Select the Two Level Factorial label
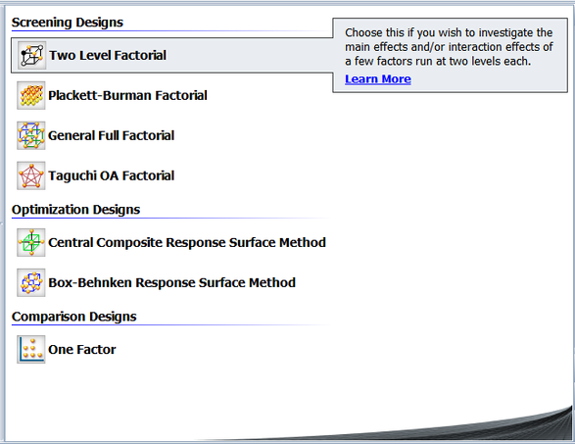Image resolution: width=575 pixels, height=444 pixels. 108,56
